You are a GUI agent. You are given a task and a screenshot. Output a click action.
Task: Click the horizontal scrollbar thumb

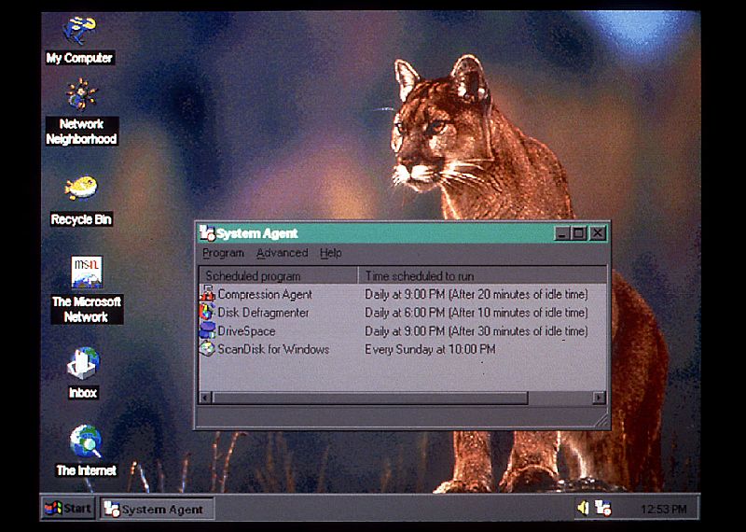pos(370,398)
